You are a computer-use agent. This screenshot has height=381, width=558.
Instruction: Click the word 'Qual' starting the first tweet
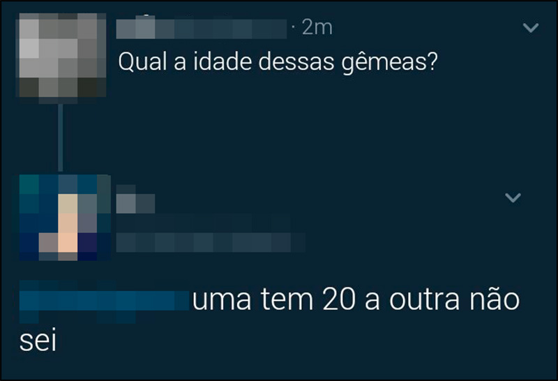click(x=142, y=61)
